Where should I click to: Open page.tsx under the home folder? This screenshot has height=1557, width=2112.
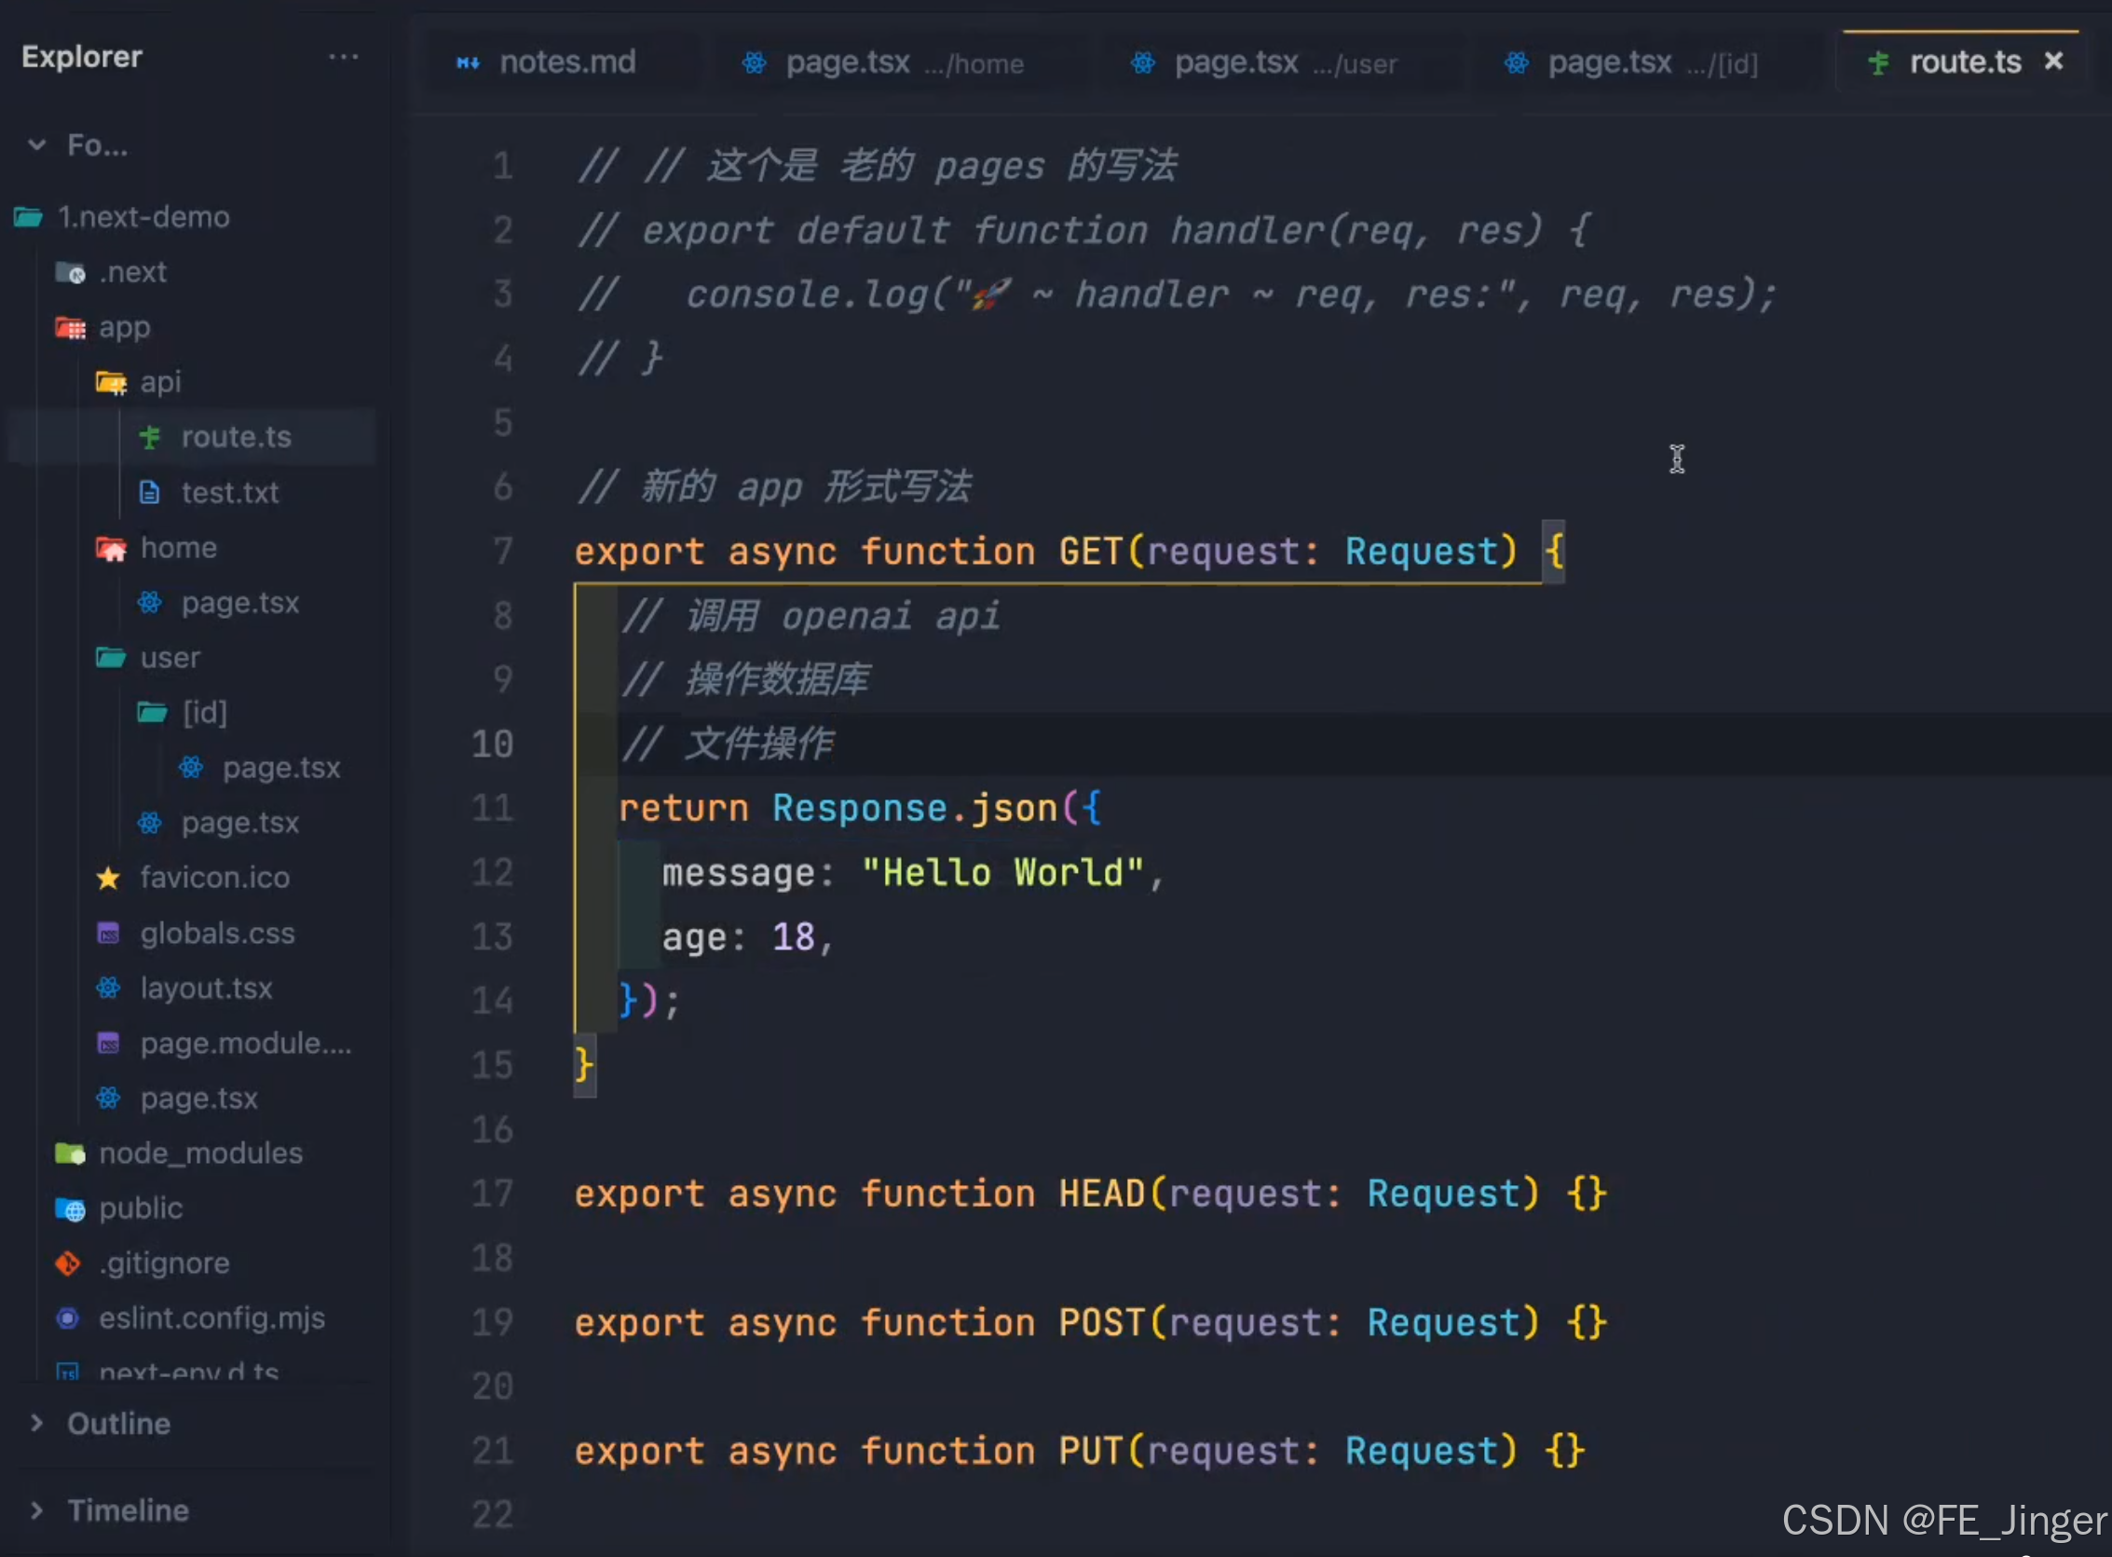[239, 602]
